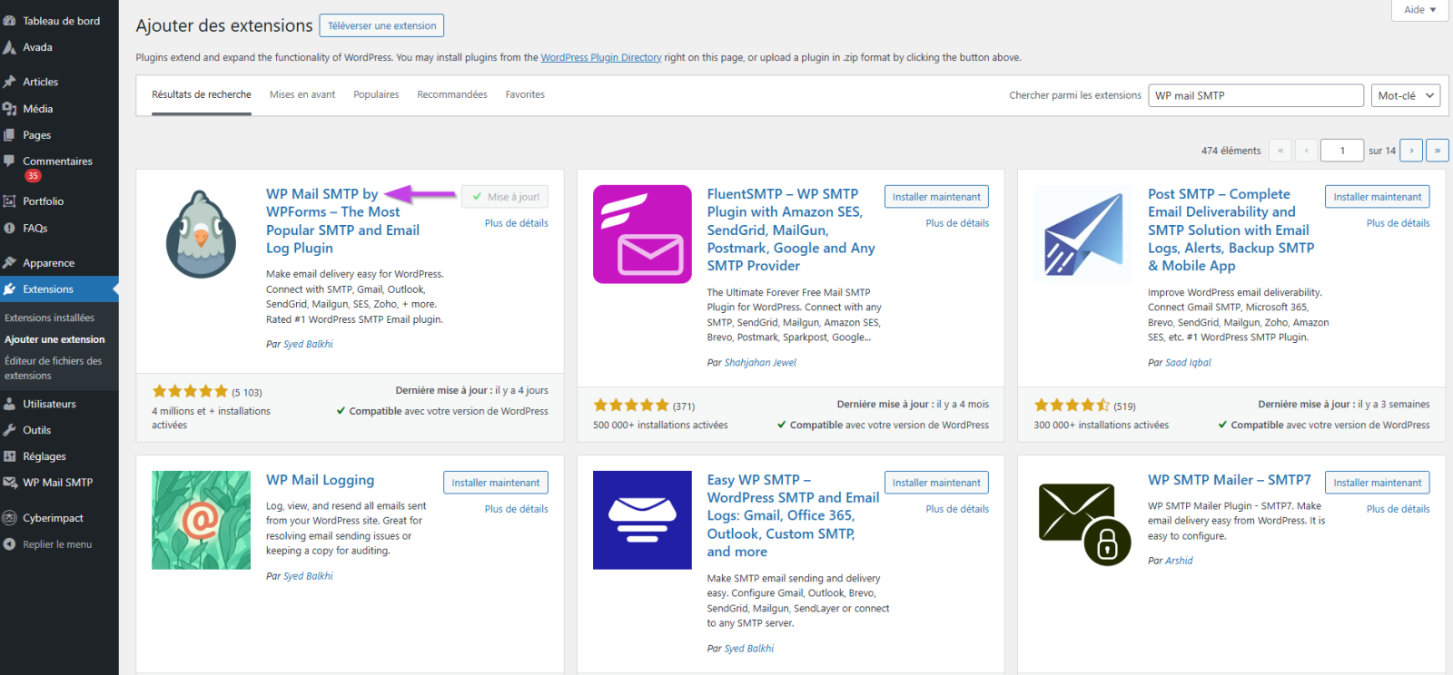View more details for WP Mail Logging
This screenshot has width=1453, height=675.
click(517, 509)
